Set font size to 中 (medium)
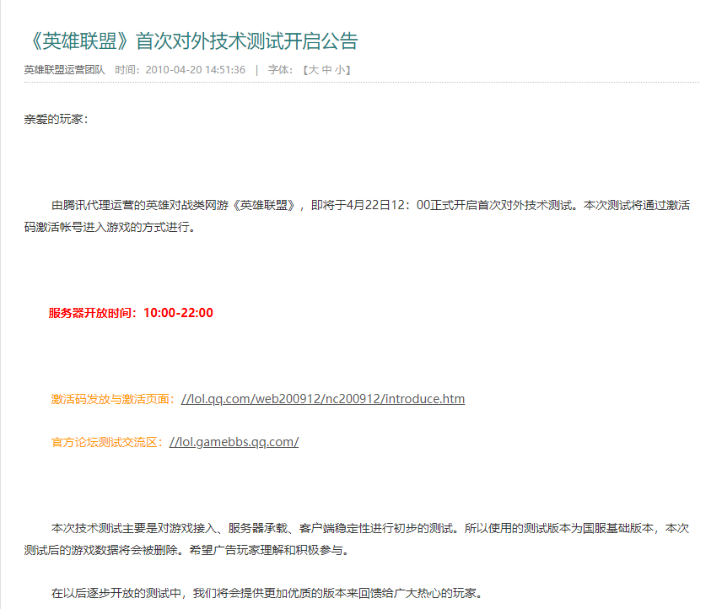Screen dimensions: 722x609 coord(326,70)
